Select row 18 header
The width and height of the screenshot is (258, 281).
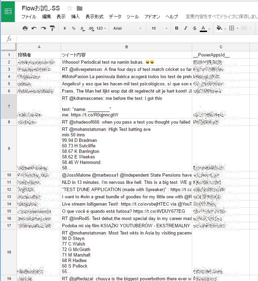click(9, 252)
